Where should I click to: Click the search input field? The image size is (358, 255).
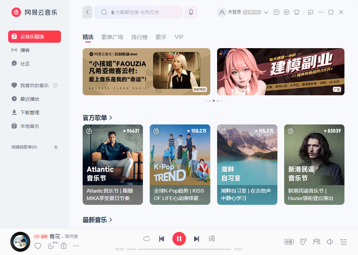[139, 12]
